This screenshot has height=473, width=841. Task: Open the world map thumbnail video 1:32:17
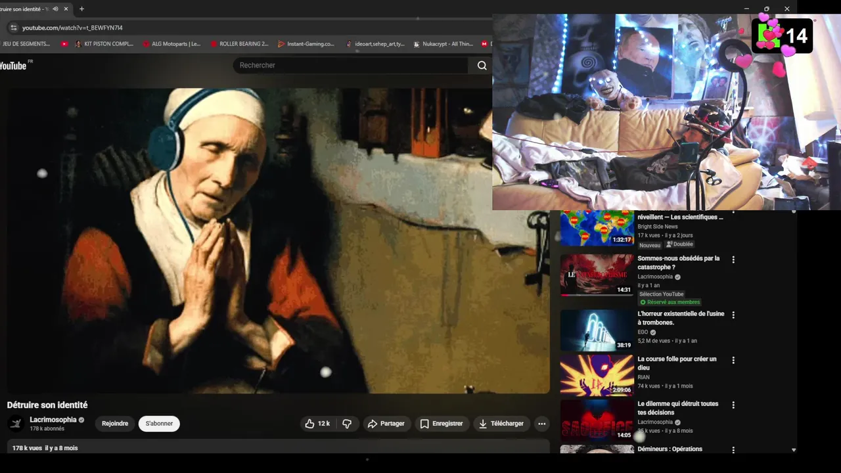click(597, 228)
